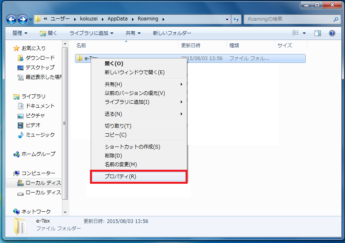This screenshot has height=243, width=345.
Task: Open help with the question mark icon
Action: tap(332, 33)
